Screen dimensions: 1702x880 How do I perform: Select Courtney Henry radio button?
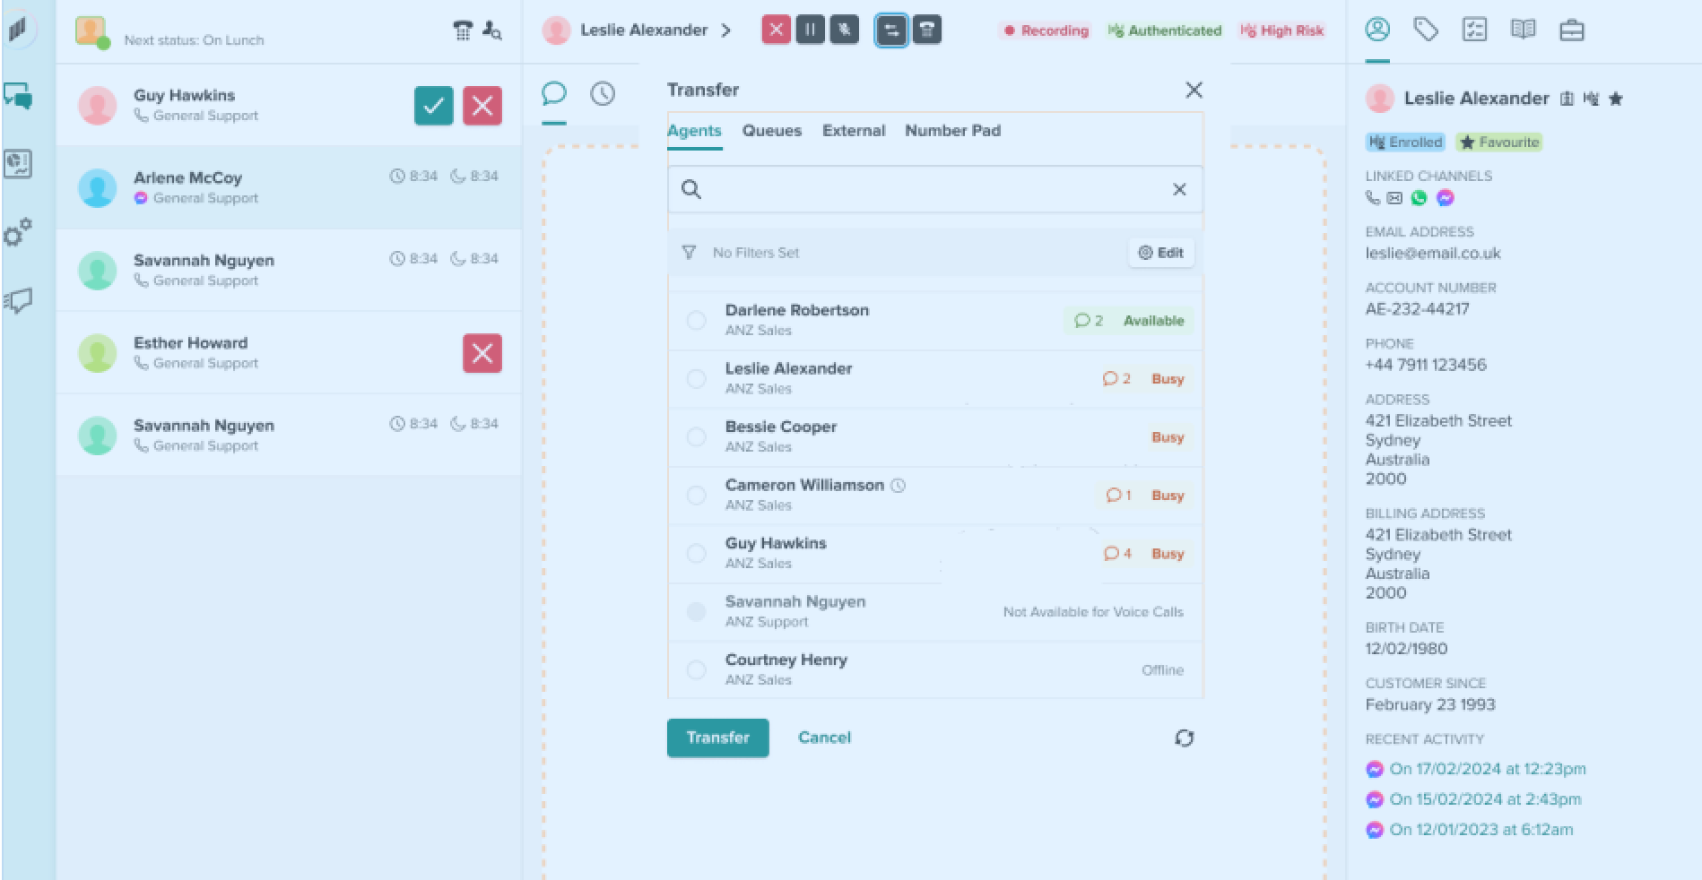tap(696, 669)
